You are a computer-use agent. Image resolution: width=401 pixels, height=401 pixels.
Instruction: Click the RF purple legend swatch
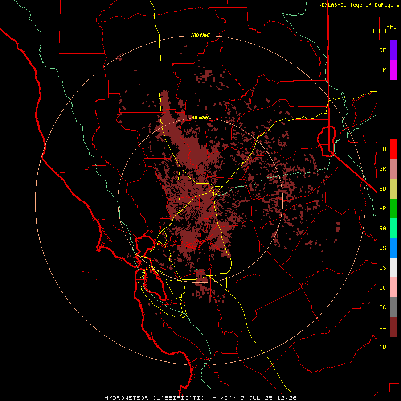pyautogui.click(x=393, y=50)
